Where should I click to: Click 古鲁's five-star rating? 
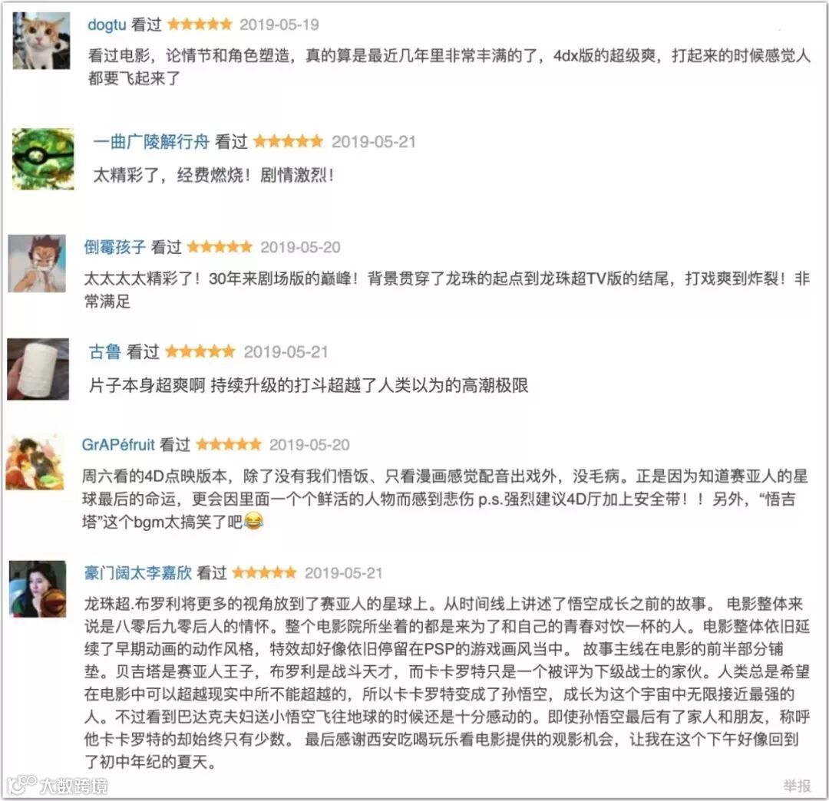200,351
